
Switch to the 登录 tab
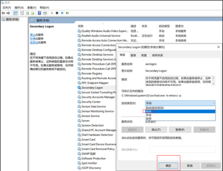[x=133, y=55]
